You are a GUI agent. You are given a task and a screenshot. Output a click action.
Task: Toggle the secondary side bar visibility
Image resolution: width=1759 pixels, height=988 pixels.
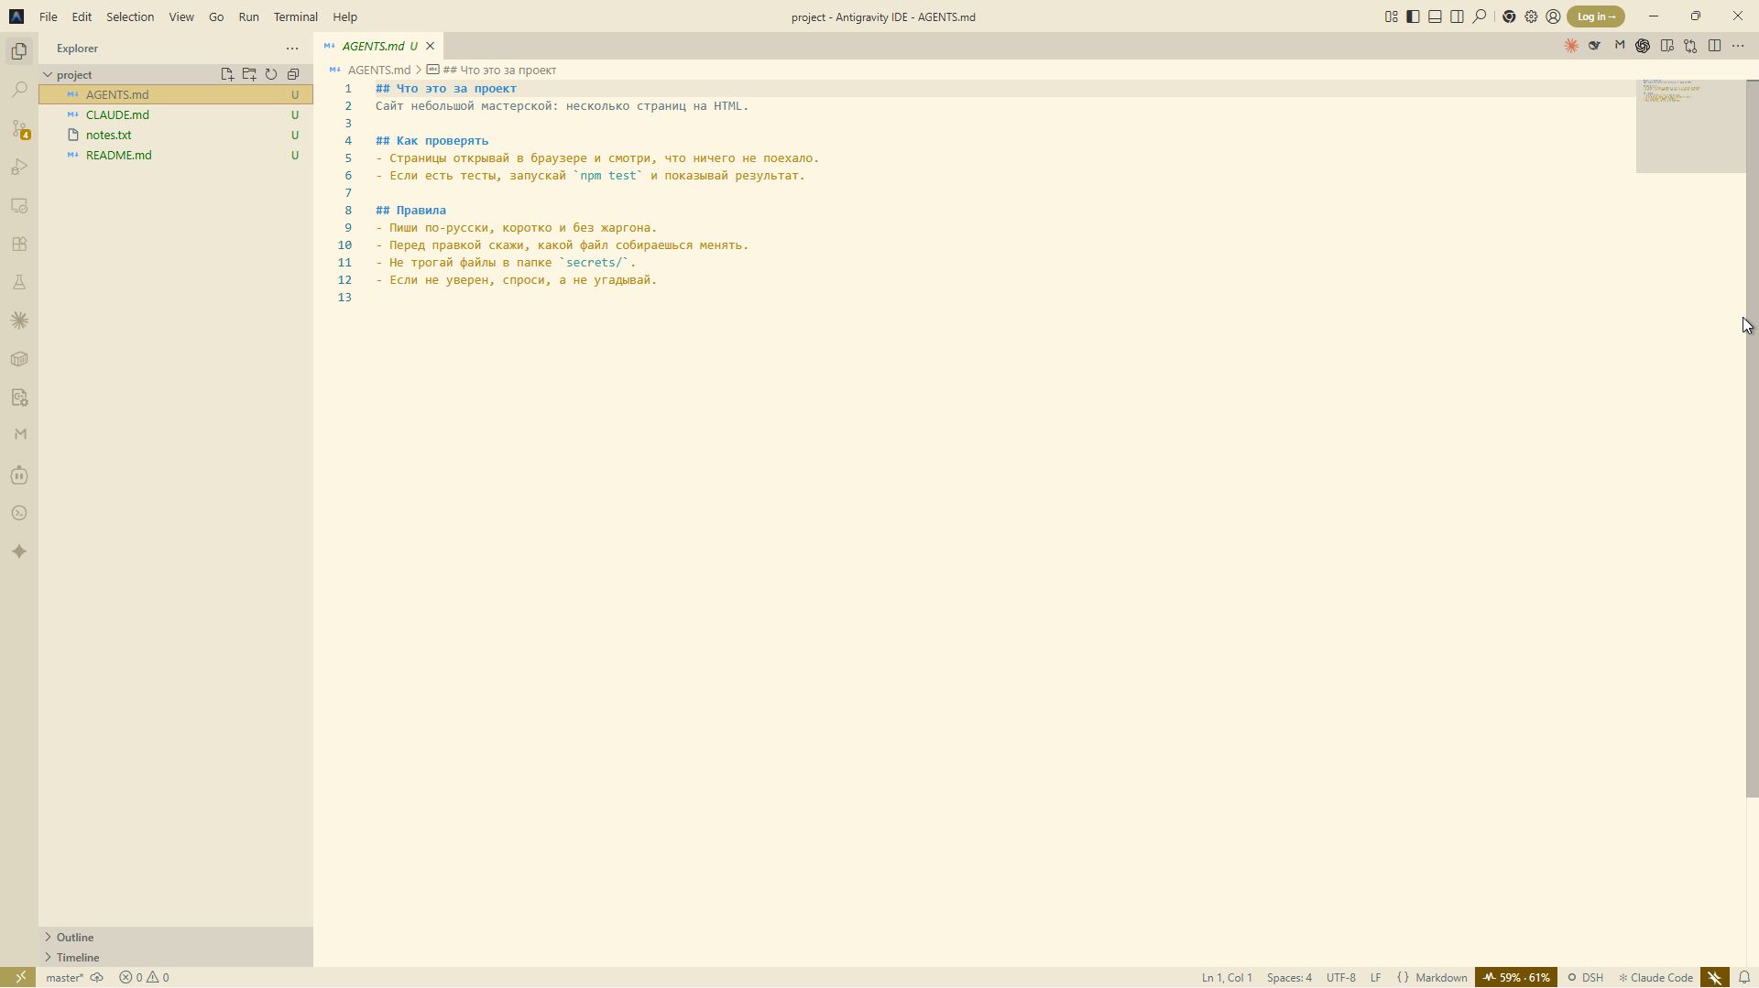(1457, 16)
